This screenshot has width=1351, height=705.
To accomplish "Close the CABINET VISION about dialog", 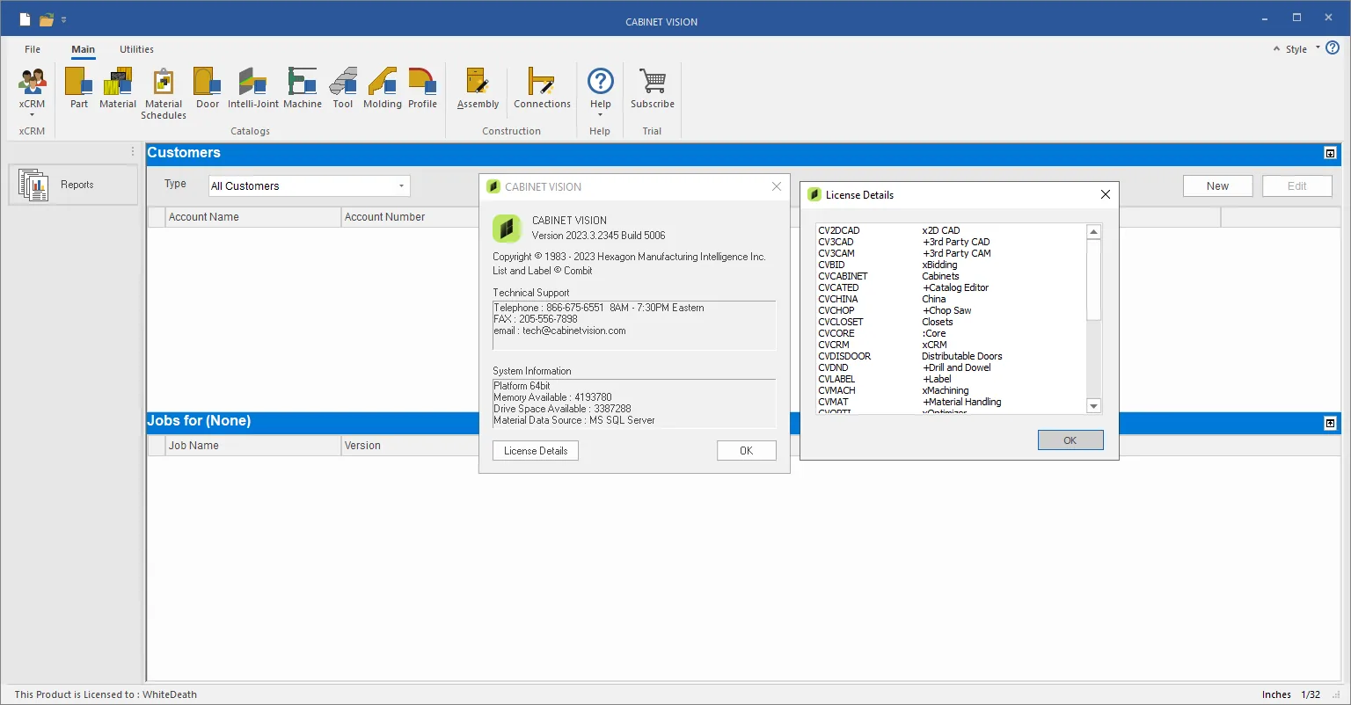I will click(777, 186).
